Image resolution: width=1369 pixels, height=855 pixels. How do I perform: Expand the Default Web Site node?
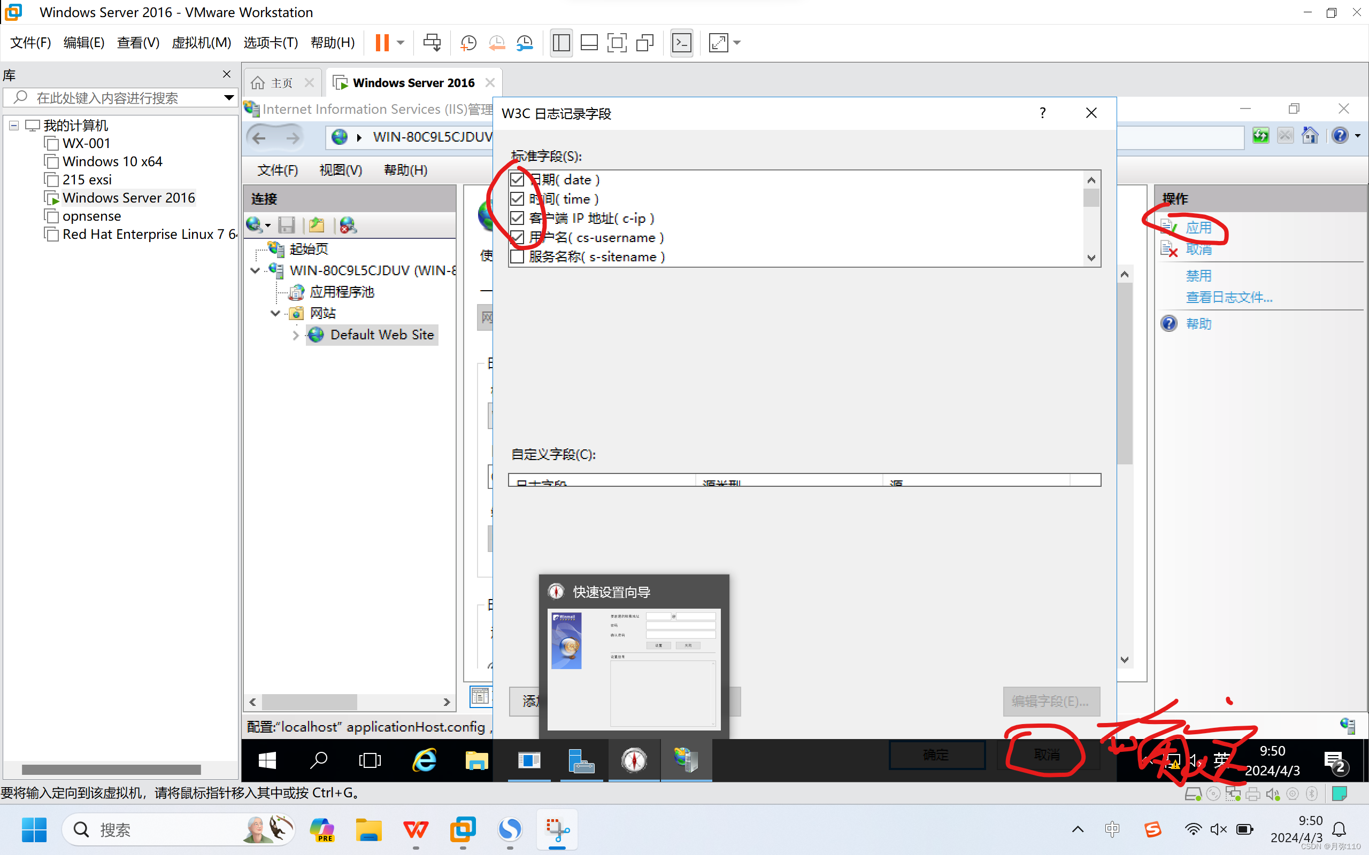(x=296, y=336)
